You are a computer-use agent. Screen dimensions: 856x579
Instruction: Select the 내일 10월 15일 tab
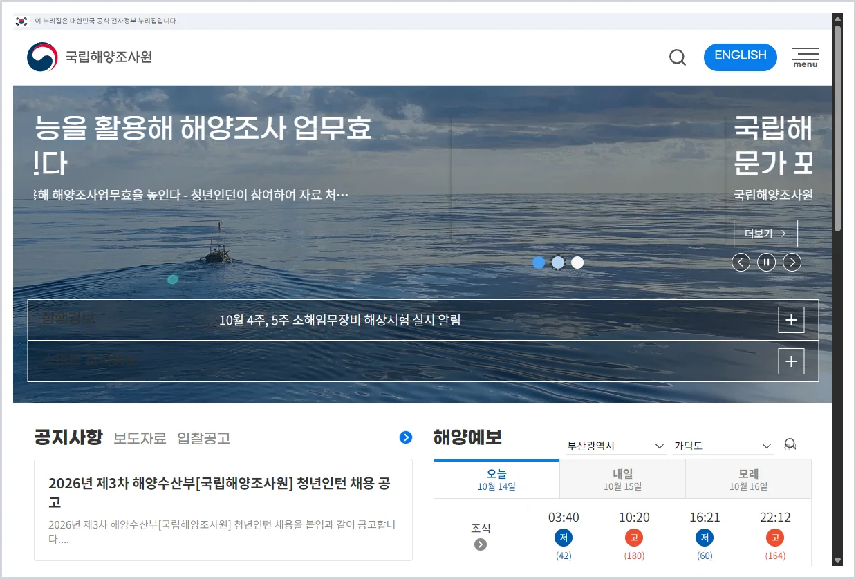[x=622, y=480]
